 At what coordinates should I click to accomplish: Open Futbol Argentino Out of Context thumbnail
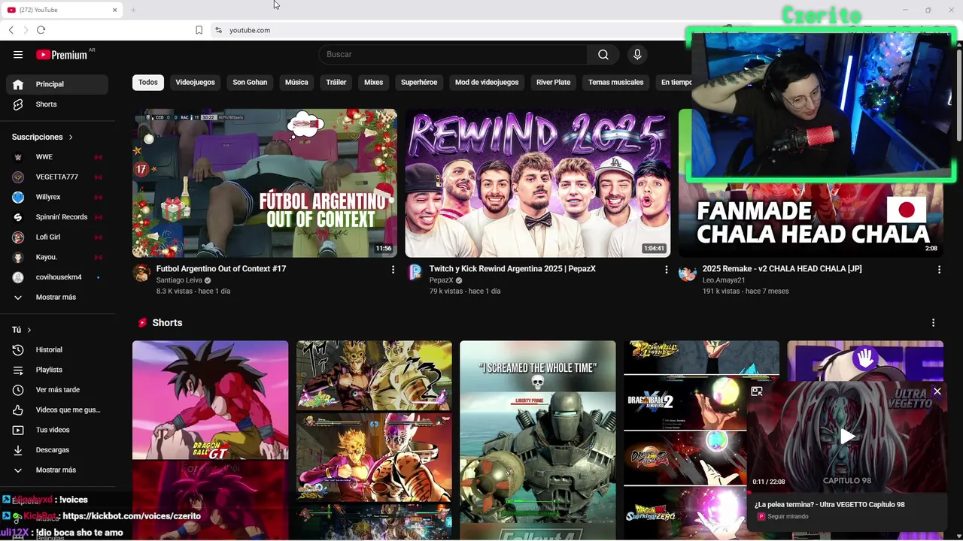click(x=265, y=183)
